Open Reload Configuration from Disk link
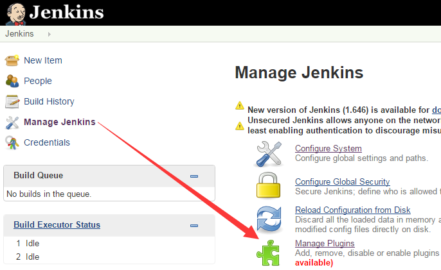 [x=353, y=210]
